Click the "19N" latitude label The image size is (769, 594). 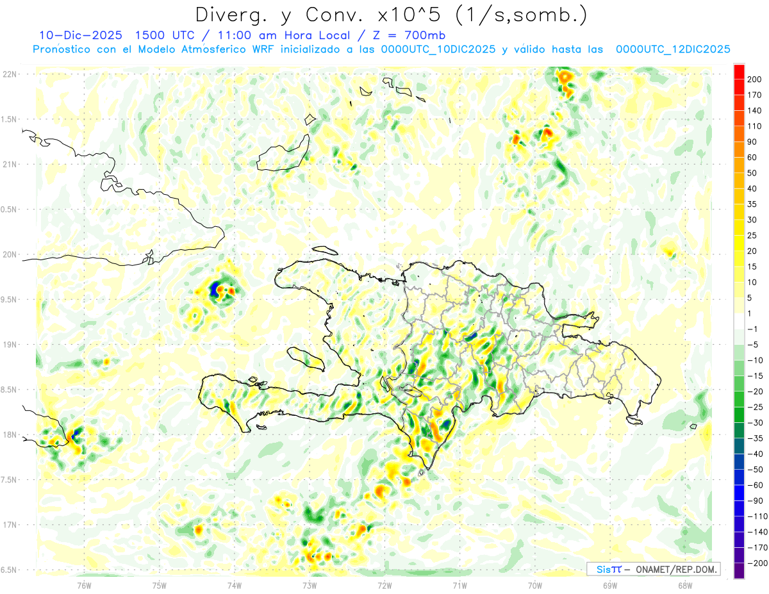[10, 345]
